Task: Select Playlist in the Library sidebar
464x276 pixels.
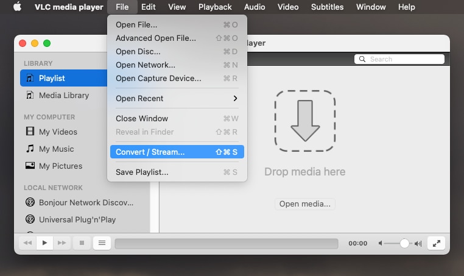Action: [63, 78]
